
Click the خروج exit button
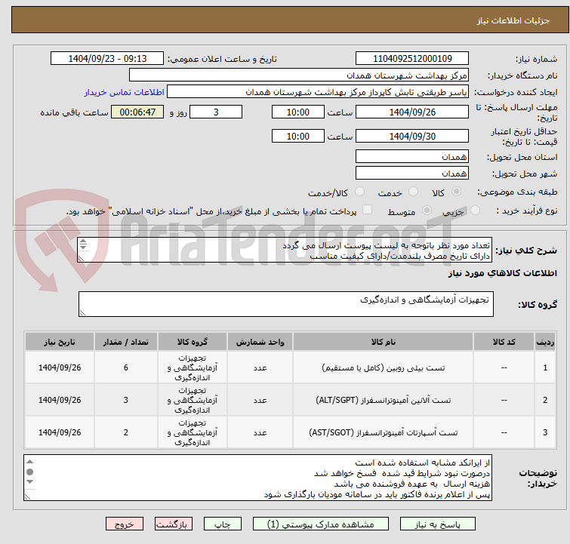coord(125,524)
